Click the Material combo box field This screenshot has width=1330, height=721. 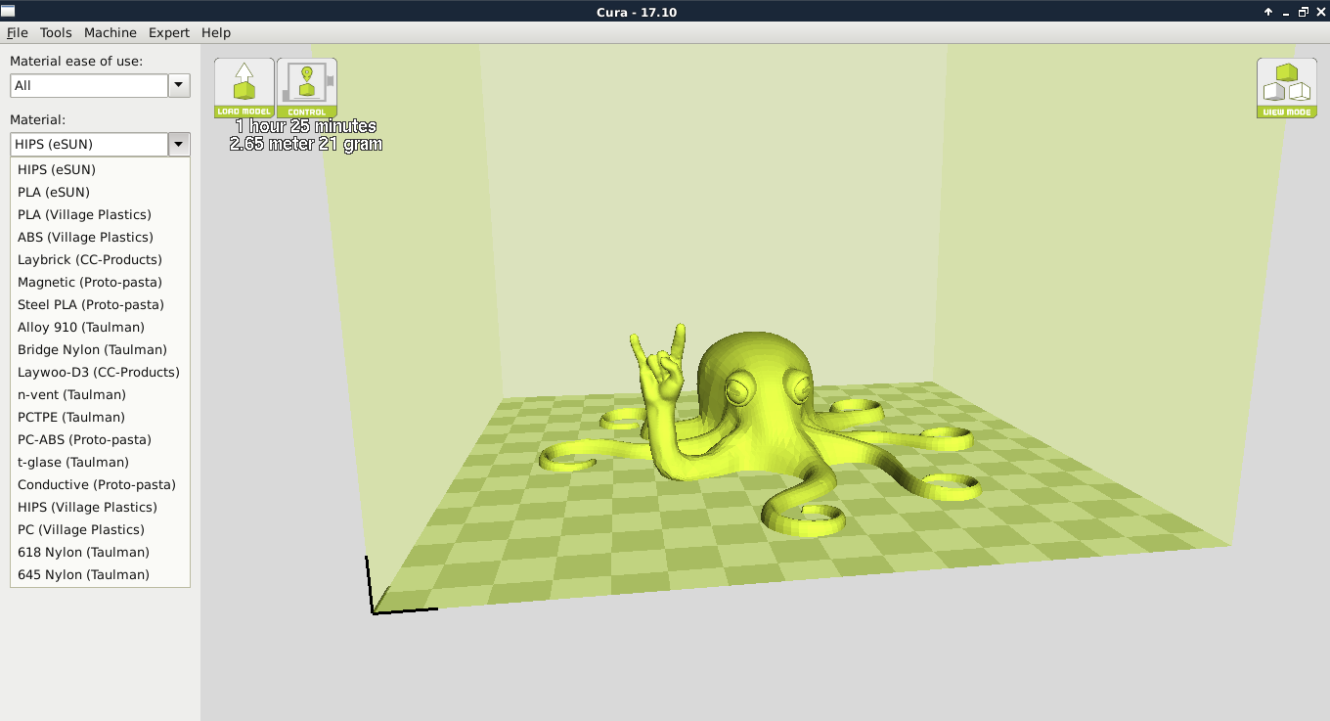tap(89, 144)
